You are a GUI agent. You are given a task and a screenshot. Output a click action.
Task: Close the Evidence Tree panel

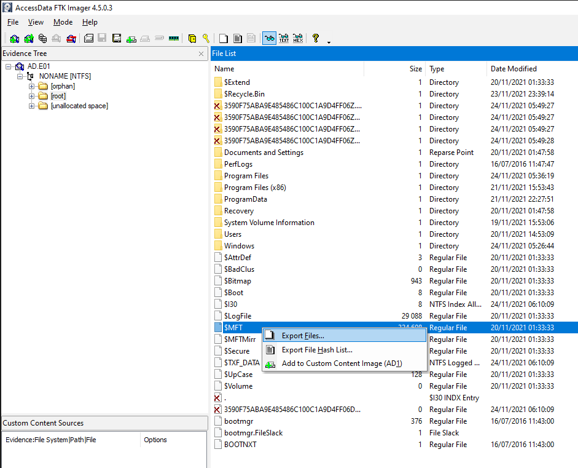click(201, 54)
